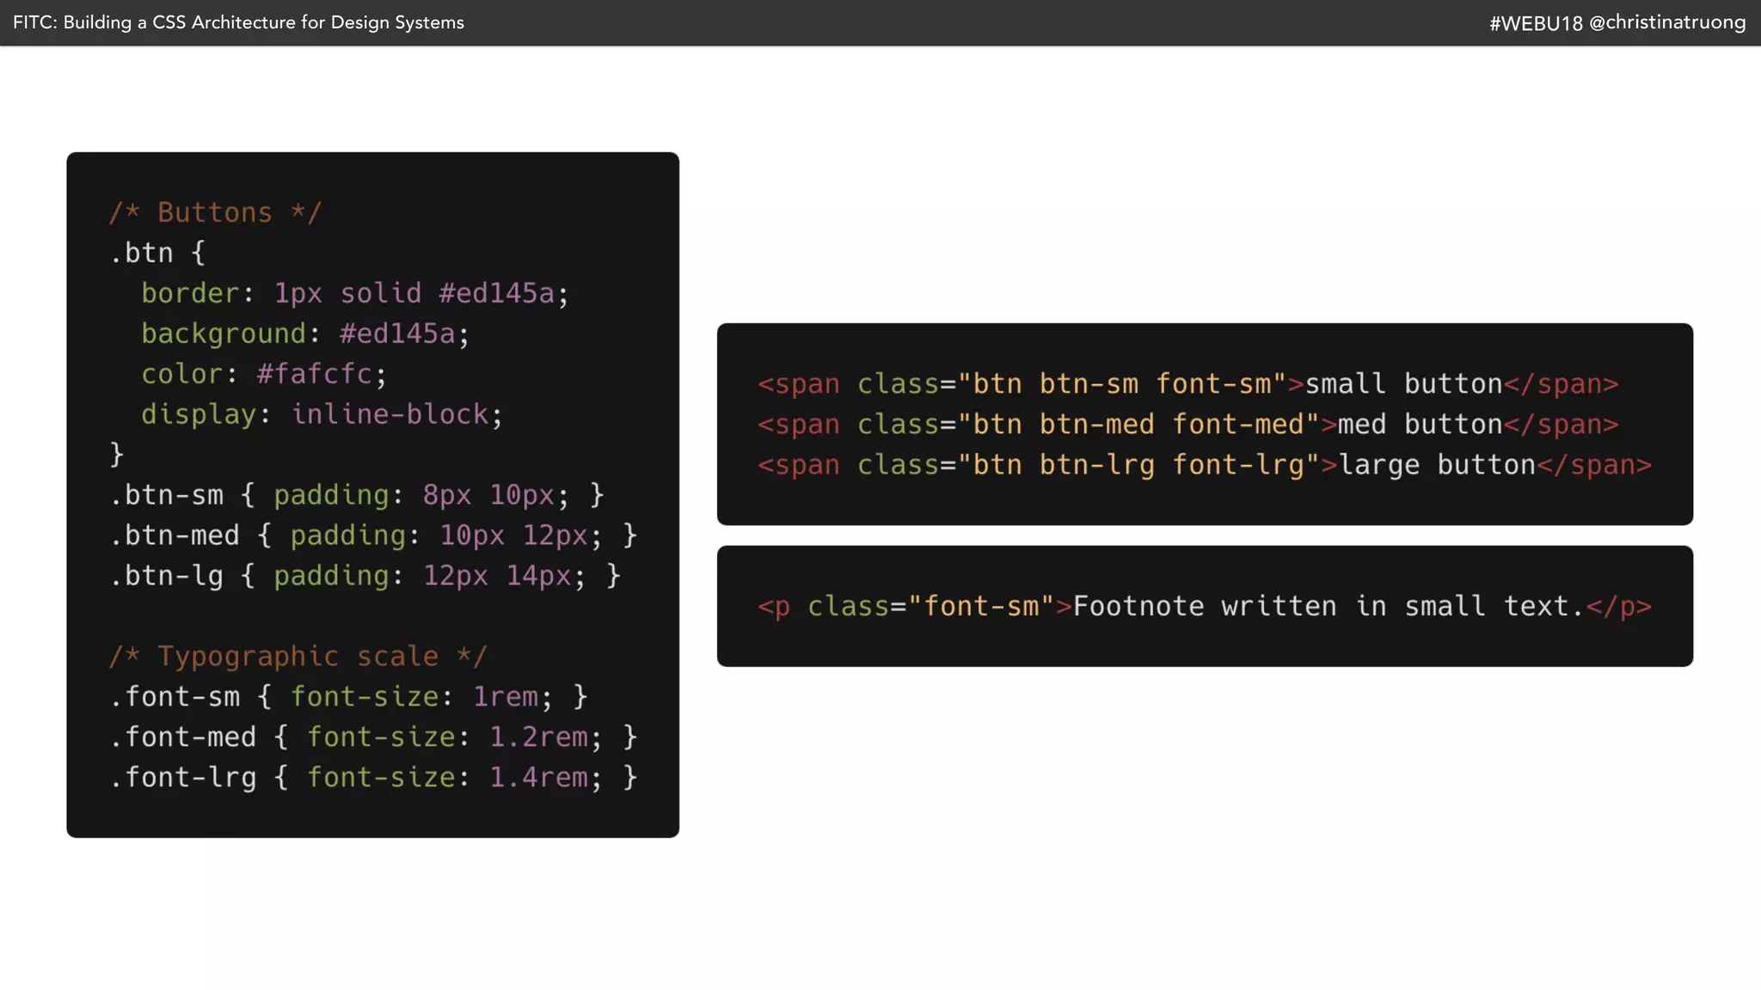
Task: Click the .font-lrg 1.4rem rule
Action: coord(373,778)
